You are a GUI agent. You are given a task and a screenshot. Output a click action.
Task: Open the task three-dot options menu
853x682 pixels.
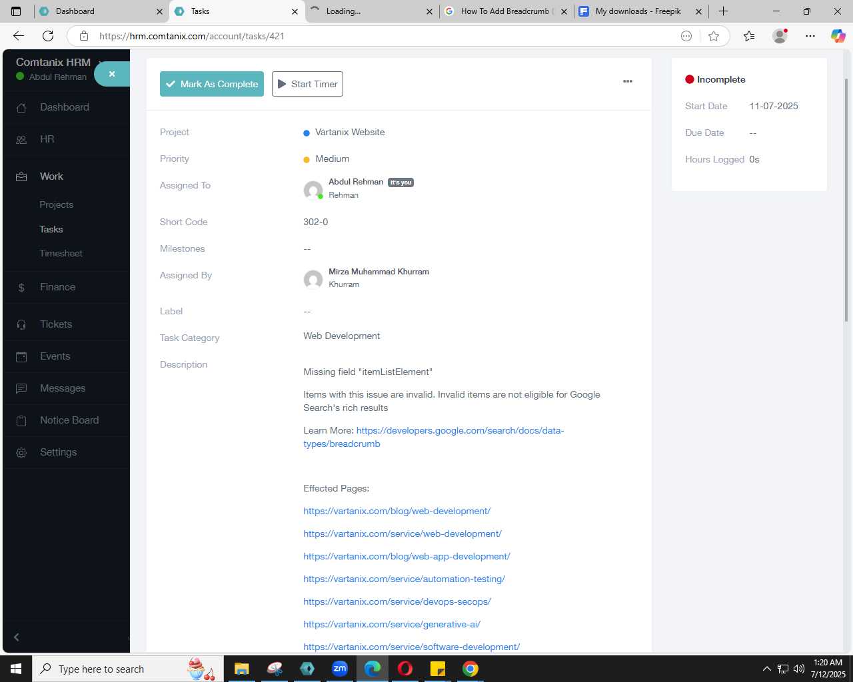[x=628, y=81]
